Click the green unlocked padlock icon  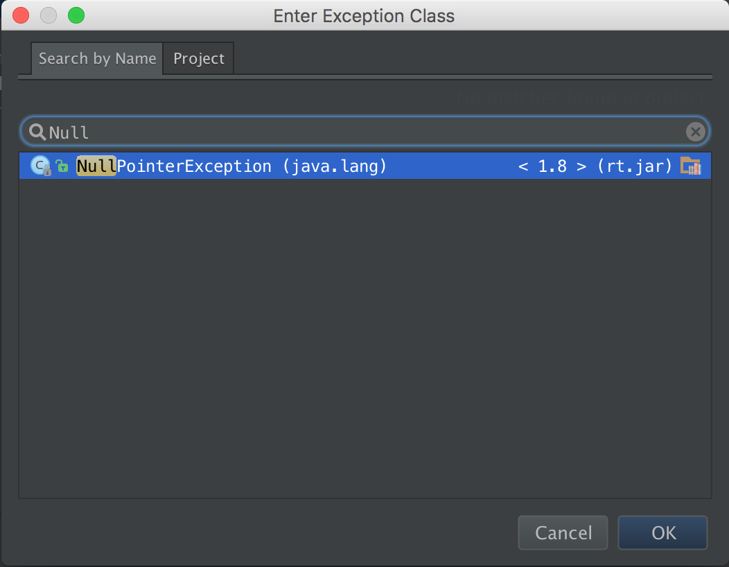point(61,166)
